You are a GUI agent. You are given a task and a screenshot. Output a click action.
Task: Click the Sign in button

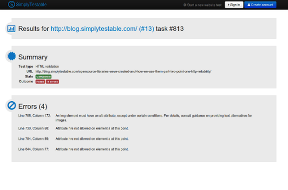(x=234, y=5)
